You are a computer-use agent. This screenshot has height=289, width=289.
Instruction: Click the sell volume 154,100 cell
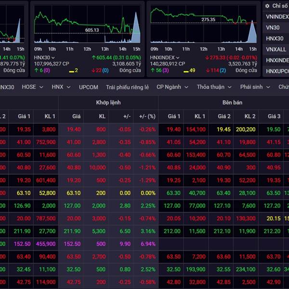point(196,130)
